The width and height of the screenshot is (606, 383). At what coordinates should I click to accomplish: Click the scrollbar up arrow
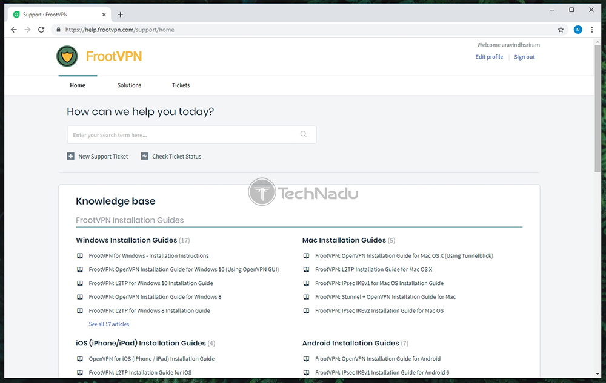coord(598,42)
